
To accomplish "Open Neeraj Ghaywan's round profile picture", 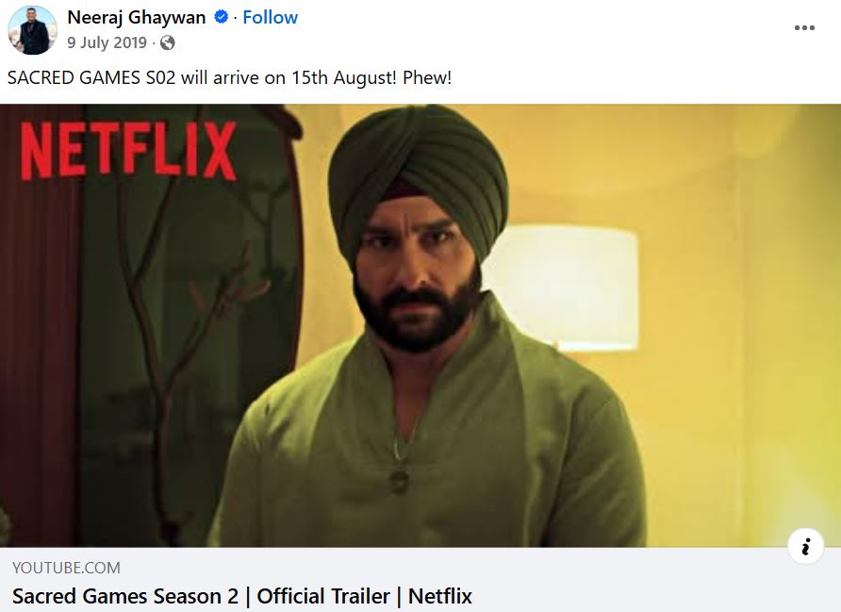I will click(x=32, y=30).
